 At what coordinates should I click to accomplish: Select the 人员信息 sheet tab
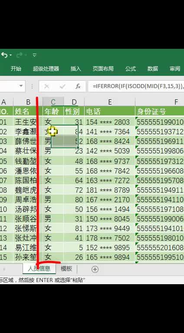tap(39, 268)
